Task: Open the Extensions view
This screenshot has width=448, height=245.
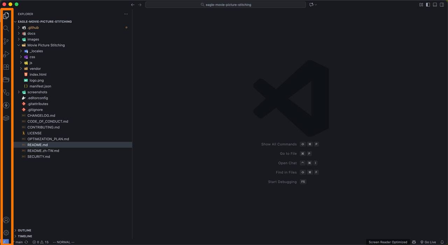Action: (x=6, y=67)
